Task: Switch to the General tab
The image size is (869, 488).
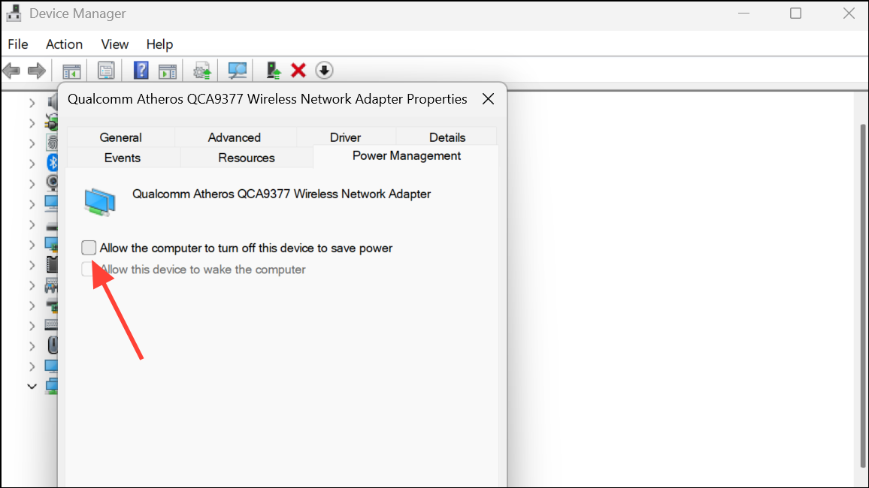Action: pyautogui.click(x=121, y=137)
